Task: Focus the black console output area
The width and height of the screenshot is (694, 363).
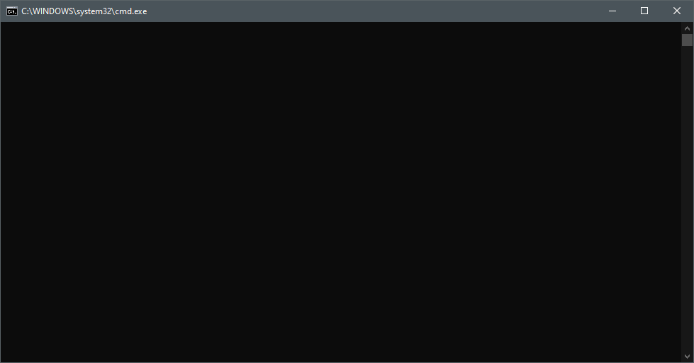Action: click(x=341, y=192)
